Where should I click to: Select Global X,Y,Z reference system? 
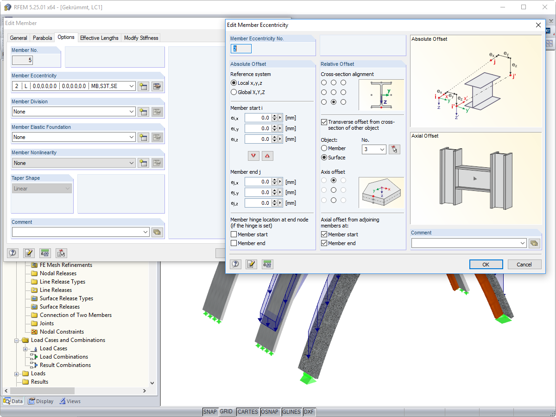point(234,92)
